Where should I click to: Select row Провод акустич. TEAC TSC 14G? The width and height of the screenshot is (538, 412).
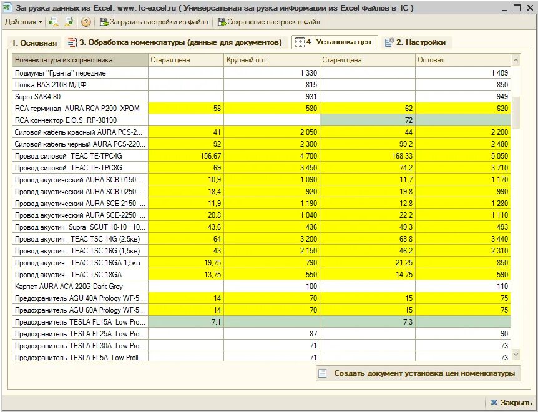262,239
